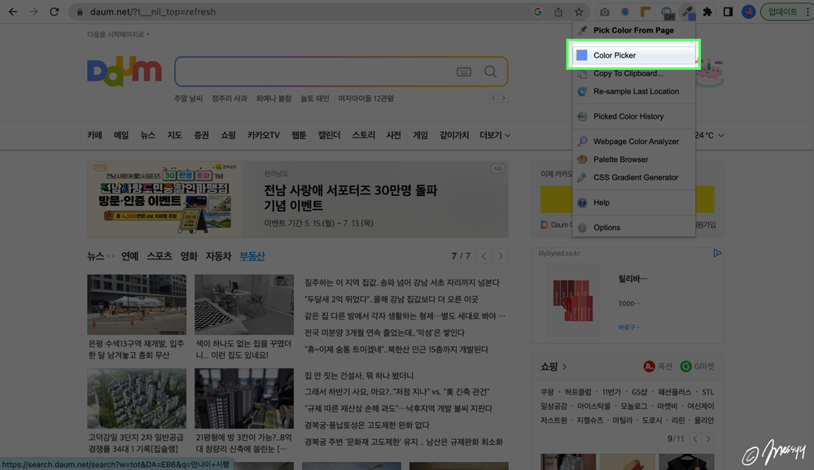Expand the weather 24°C dropdown arrow
Image resolution: width=814 pixels, height=470 pixels.
(721, 136)
